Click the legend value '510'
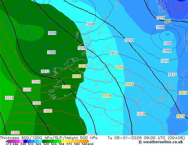 point(31,144)
